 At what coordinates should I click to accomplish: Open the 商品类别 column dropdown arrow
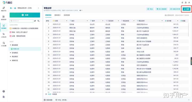click(134, 21)
